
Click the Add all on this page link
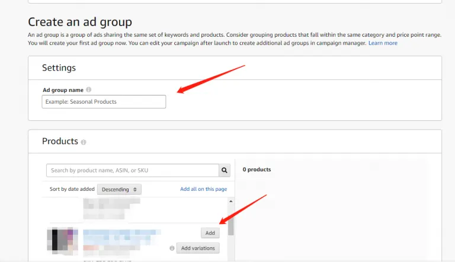[203, 189]
